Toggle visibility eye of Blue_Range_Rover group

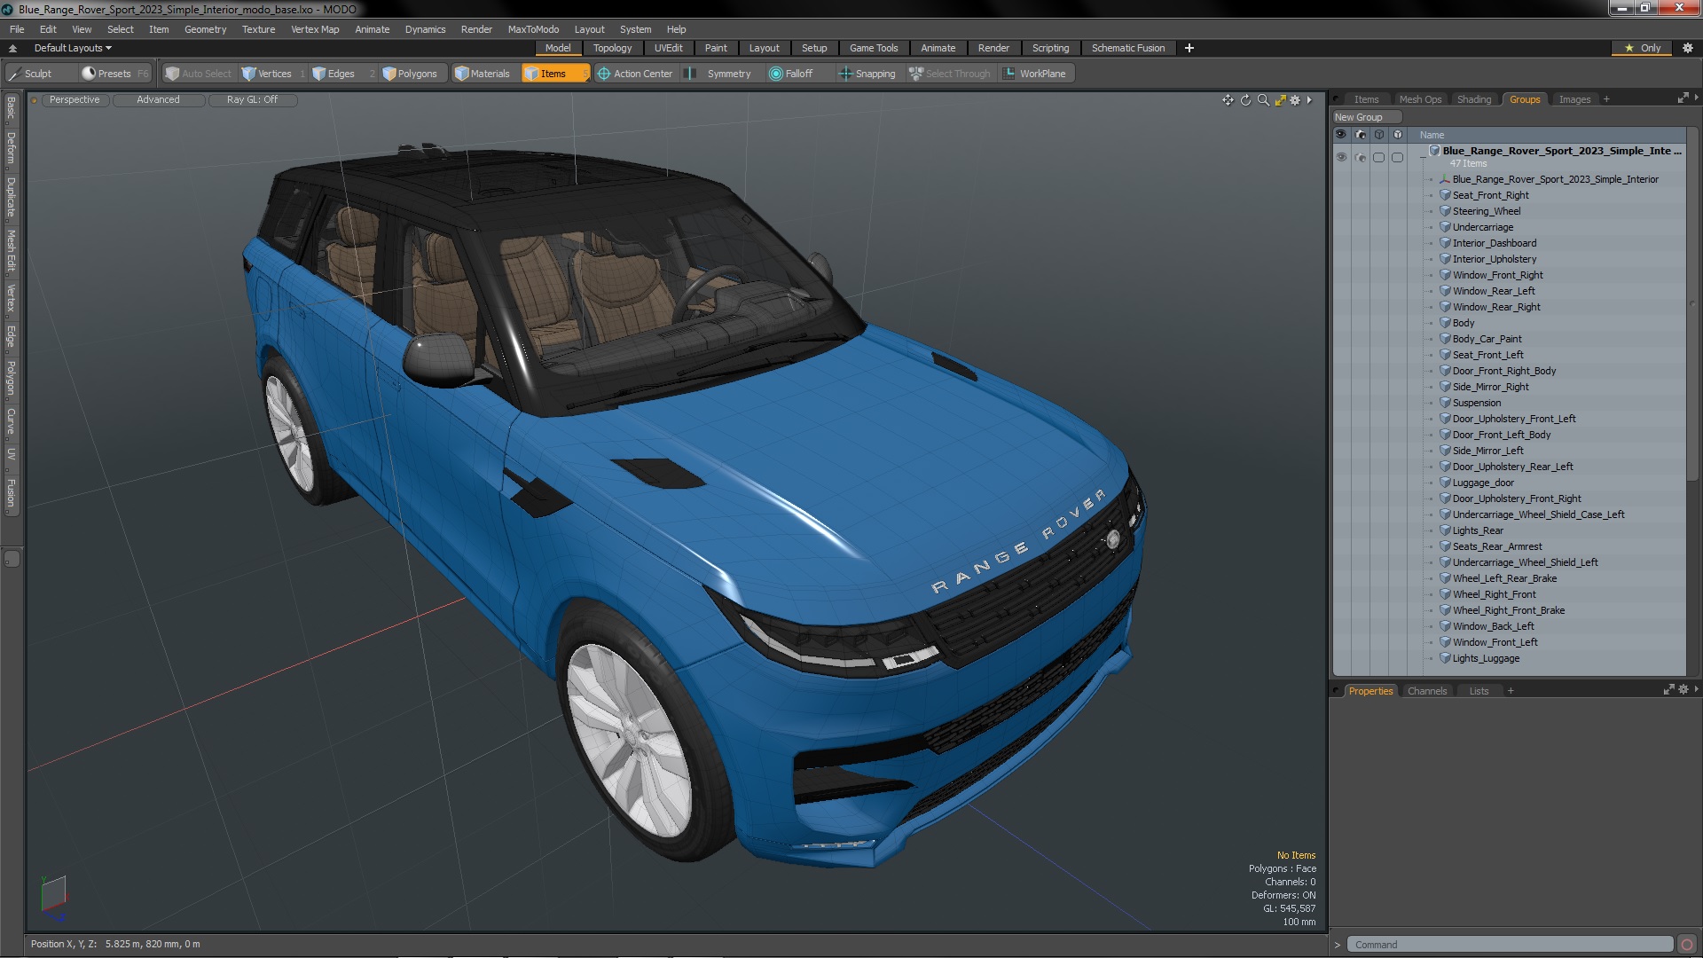[1341, 157]
